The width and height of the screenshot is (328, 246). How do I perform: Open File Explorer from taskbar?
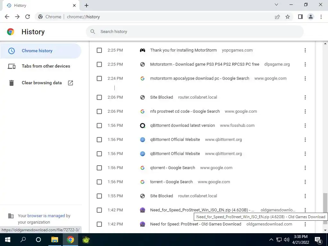coord(54,240)
